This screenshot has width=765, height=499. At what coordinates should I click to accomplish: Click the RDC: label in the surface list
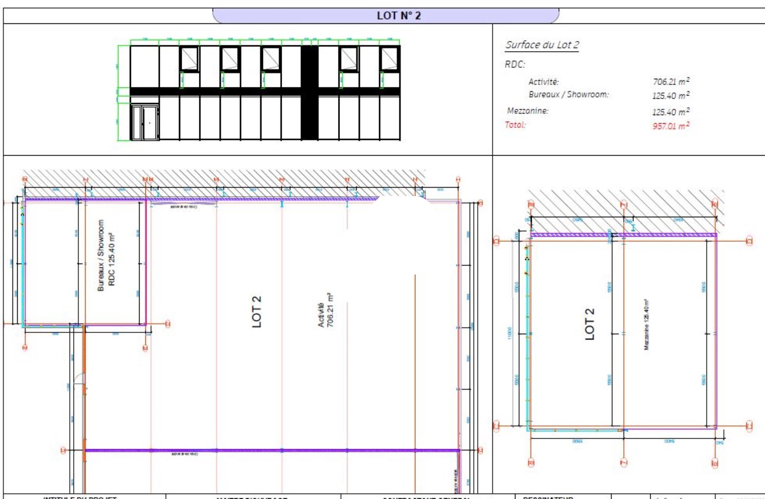(514, 64)
